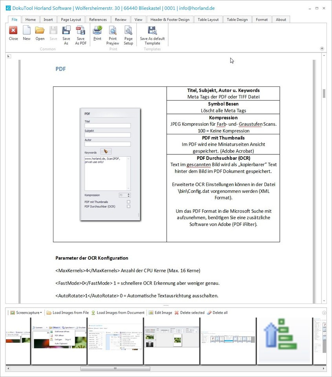Image resolution: width=332 pixels, height=377 pixels.
Task: Click "Löscht alle Meta Tags" text
Action: 223,111
